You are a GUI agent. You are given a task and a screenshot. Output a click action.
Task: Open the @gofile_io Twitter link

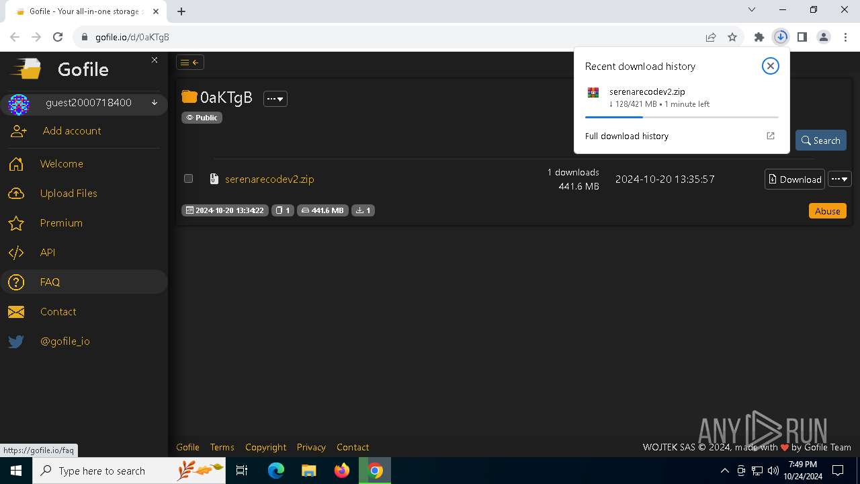click(65, 341)
